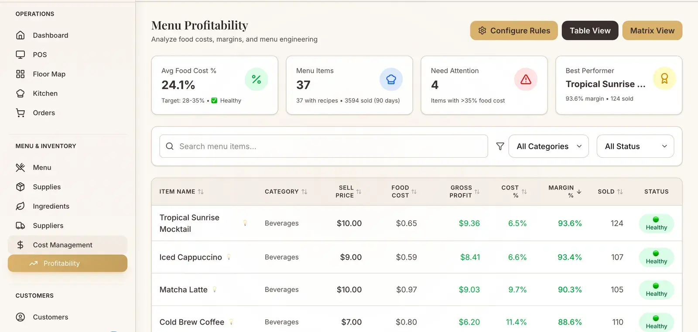
Task: Open the Menu utensils icon
Action: point(21,167)
